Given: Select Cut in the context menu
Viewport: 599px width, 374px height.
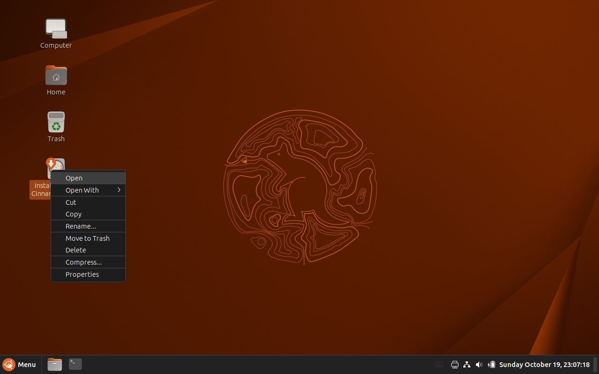Looking at the screenshot, I should (x=88, y=202).
